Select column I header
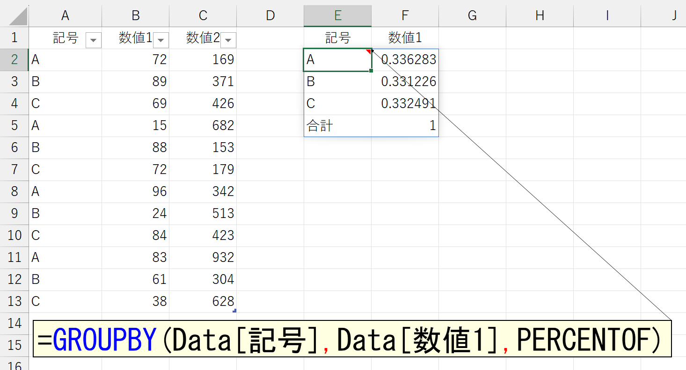Screen dimensions: 686x370 coord(607,16)
